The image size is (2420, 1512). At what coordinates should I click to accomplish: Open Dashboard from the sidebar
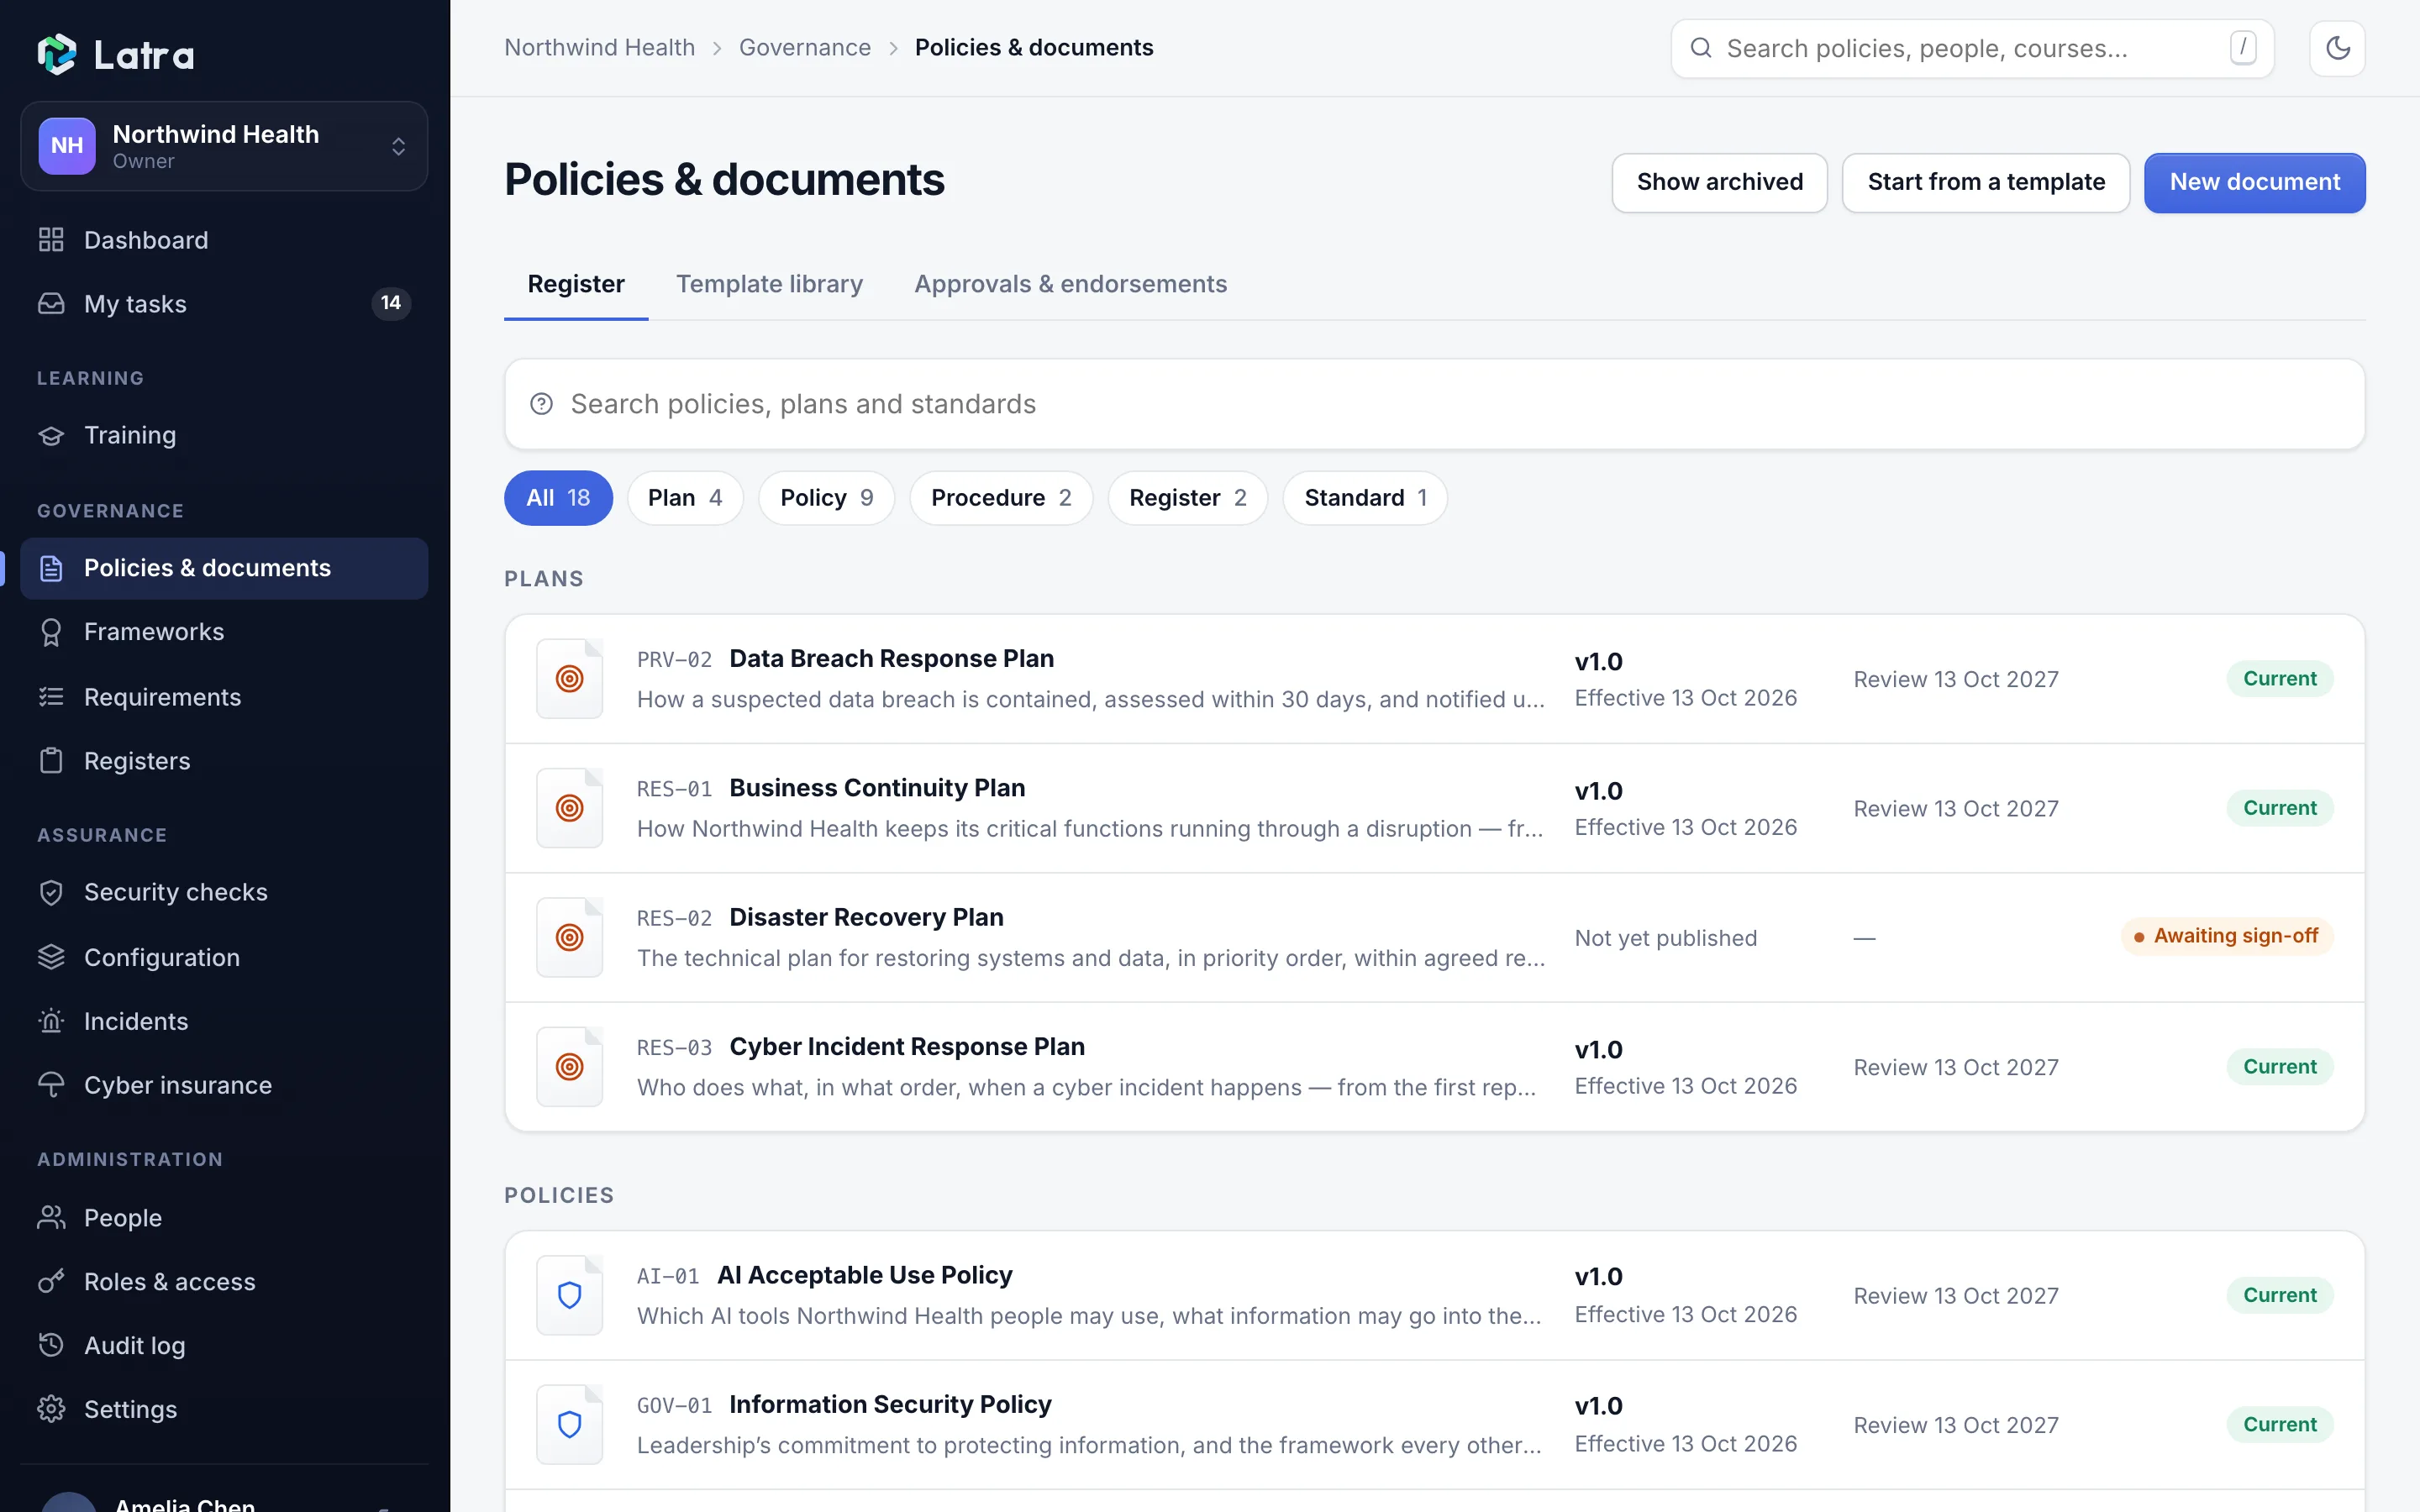pyautogui.click(x=224, y=240)
